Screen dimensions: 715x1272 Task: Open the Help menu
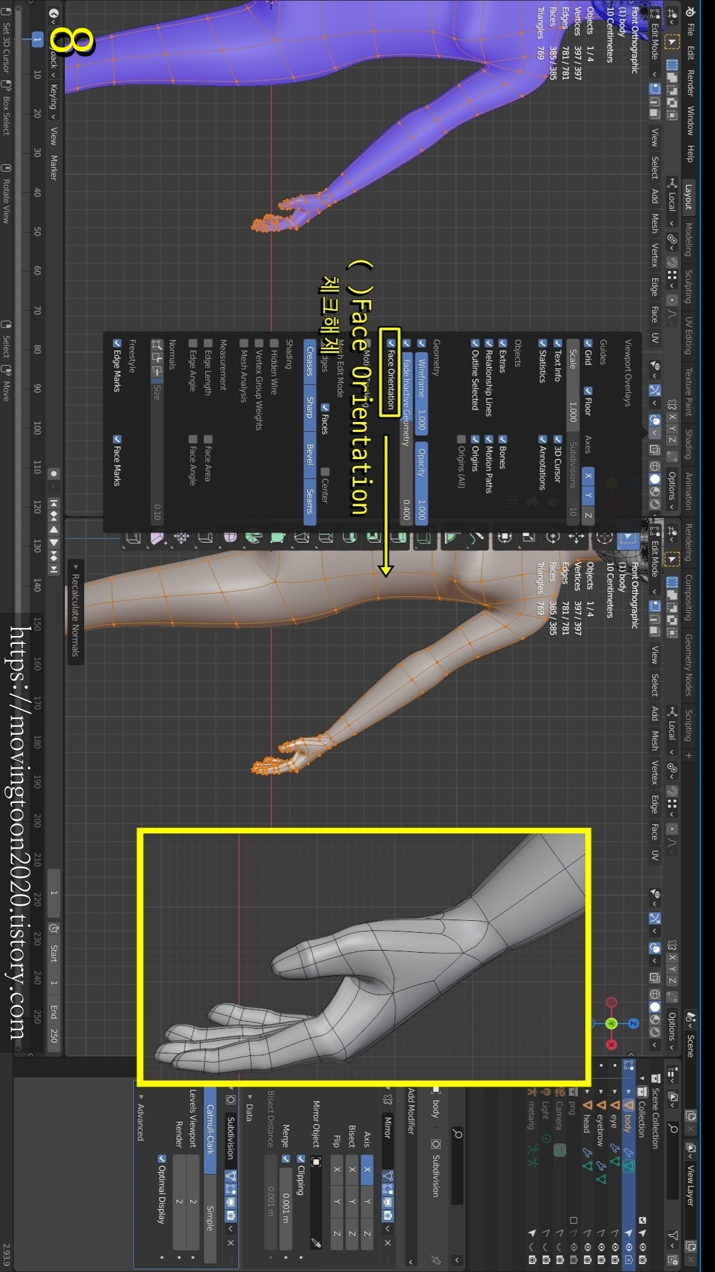point(690,154)
